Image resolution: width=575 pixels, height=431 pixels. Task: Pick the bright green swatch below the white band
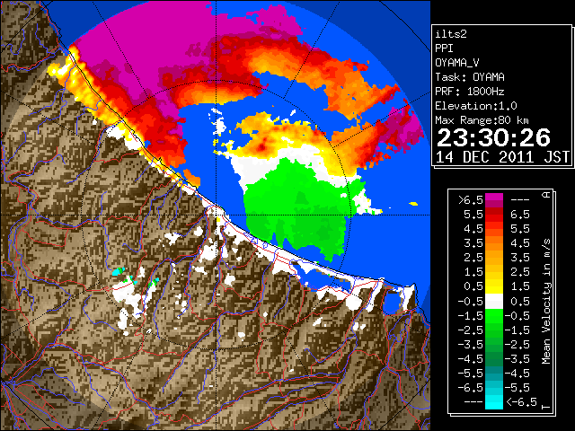click(494, 315)
